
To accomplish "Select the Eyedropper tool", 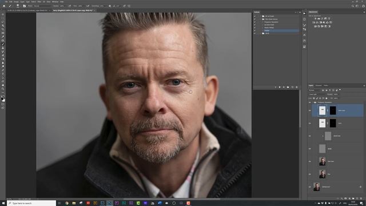I will click(3, 37).
